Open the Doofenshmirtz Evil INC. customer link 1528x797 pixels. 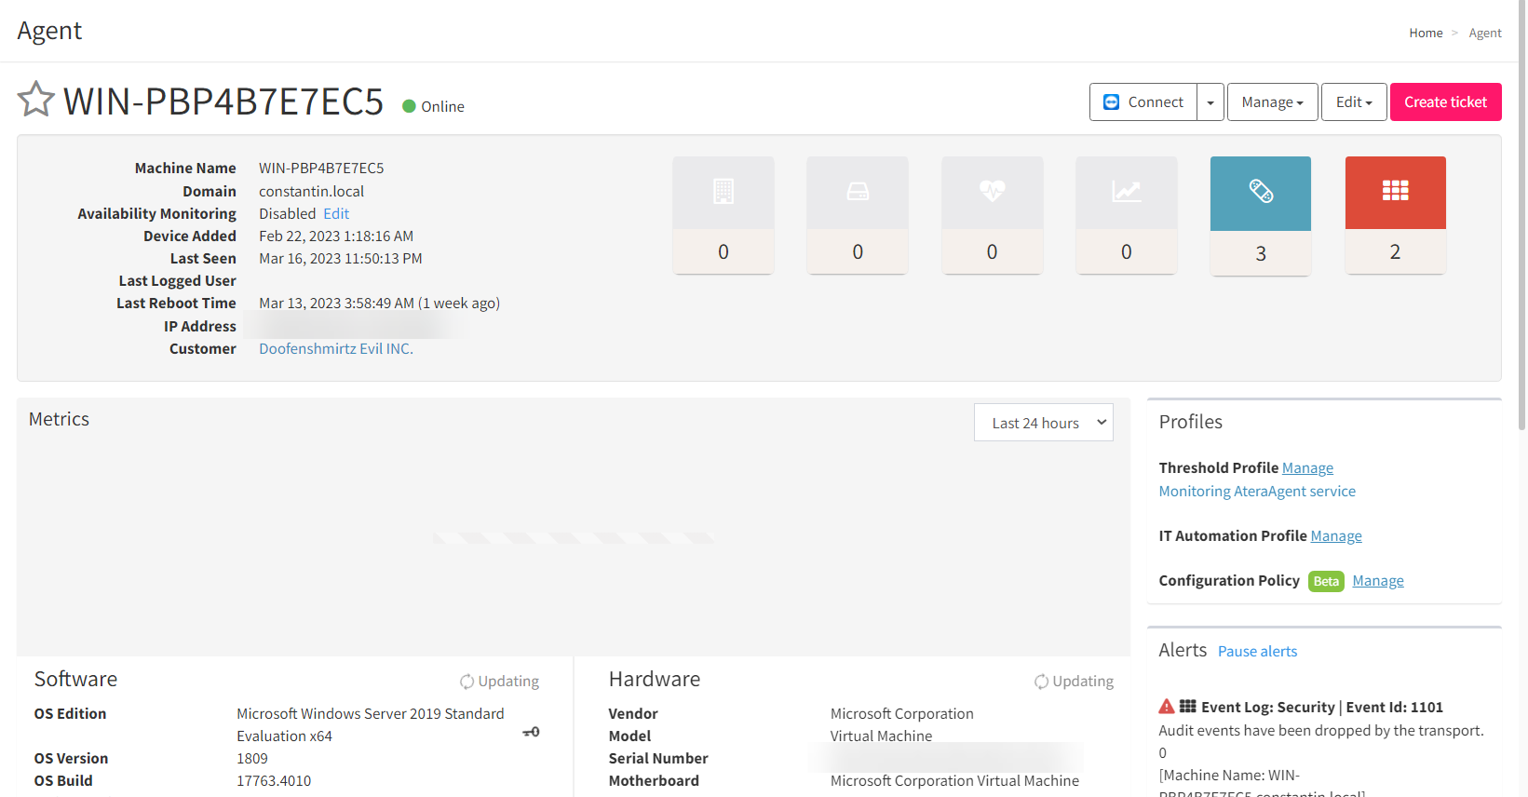335,349
